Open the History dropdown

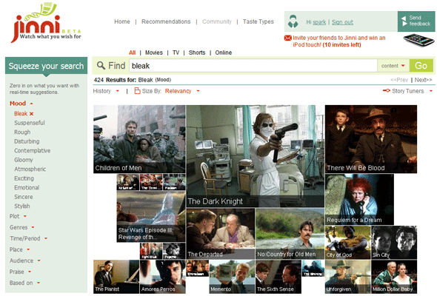(106, 91)
